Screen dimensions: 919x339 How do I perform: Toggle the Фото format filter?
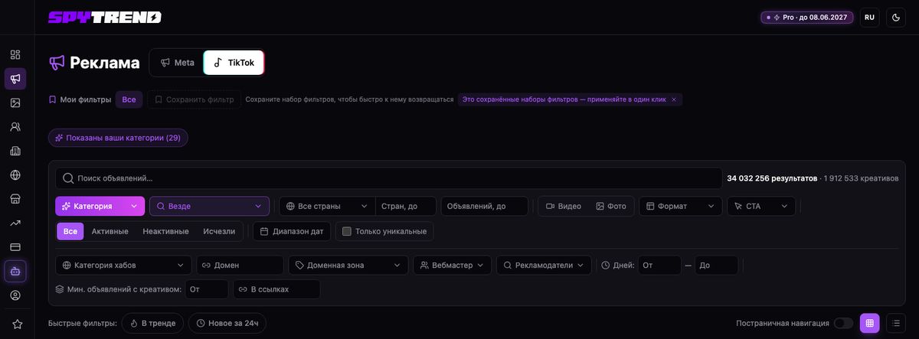click(611, 206)
